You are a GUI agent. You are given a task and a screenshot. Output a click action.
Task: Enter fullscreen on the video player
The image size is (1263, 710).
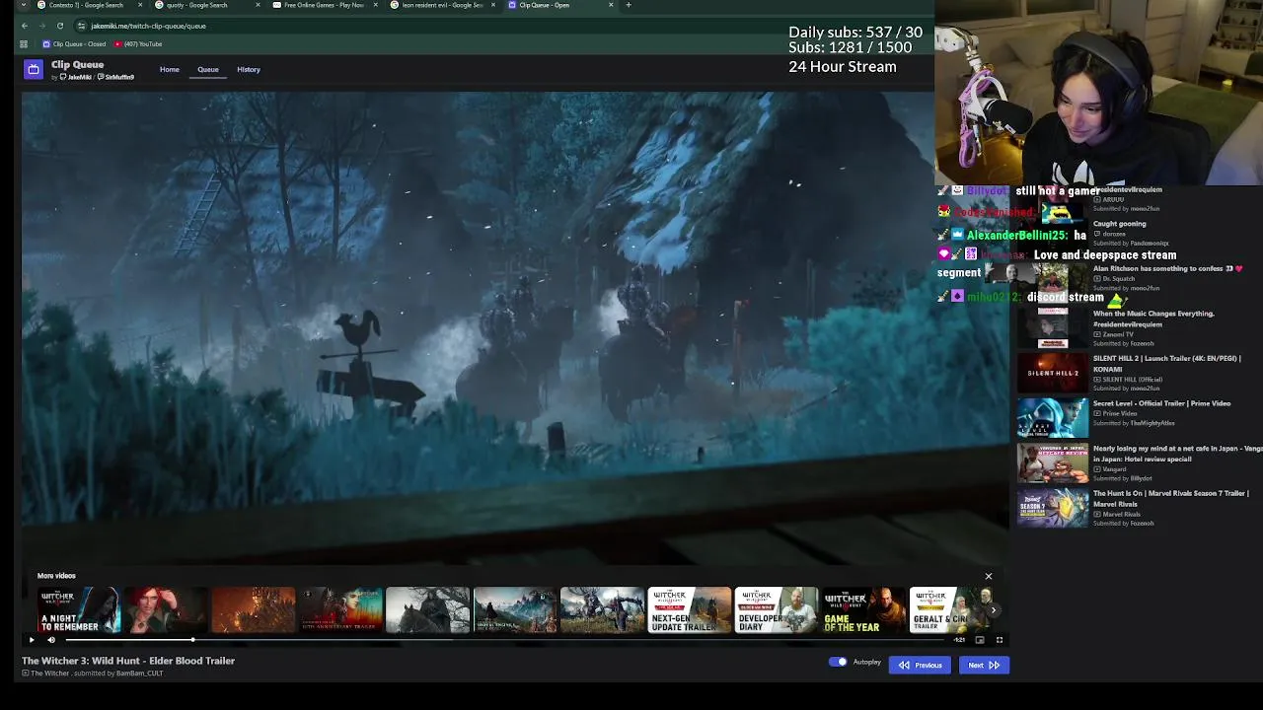999,640
